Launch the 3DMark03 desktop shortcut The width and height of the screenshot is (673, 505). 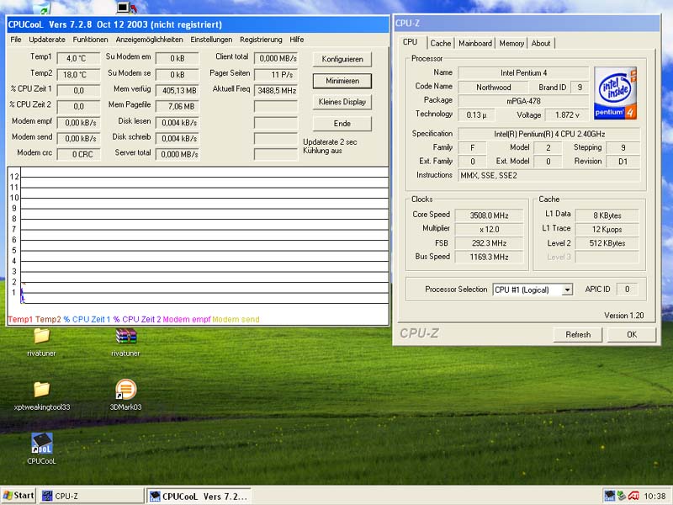point(125,390)
